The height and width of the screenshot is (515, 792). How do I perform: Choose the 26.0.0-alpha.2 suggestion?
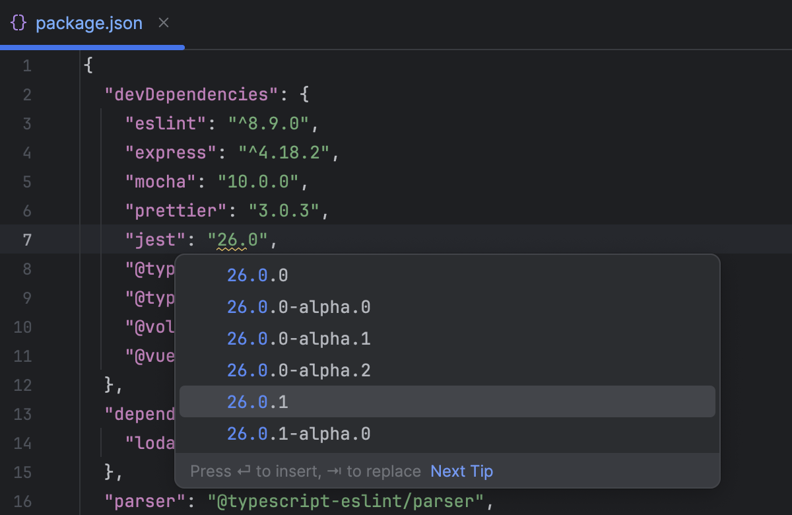click(x=298, y=370)
